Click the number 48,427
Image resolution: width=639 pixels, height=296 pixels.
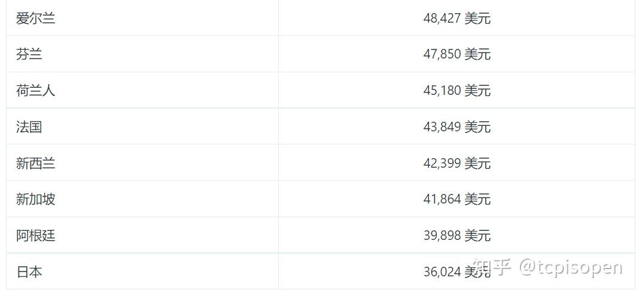tap(442, 18)
